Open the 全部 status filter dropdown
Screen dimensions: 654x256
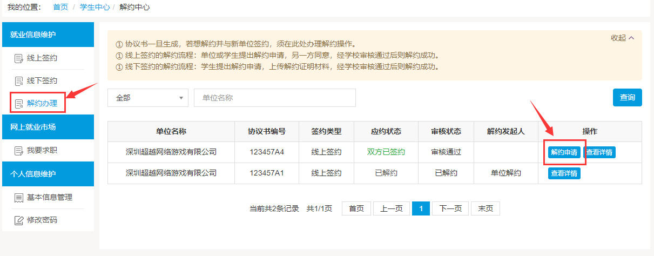148,98
